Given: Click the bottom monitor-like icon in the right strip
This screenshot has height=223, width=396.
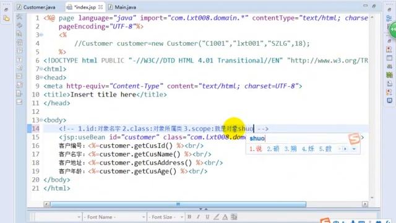Looking at the screenshot, I should pos(389,100).
